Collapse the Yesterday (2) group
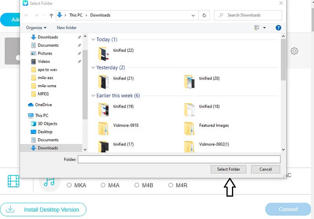This screenshot has height=219, width=314. (x=93, y=68)
